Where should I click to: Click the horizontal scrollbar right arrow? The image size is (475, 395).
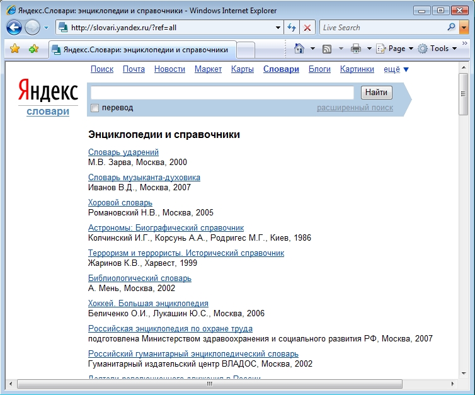pyautogui.click(x=452, y=384)
